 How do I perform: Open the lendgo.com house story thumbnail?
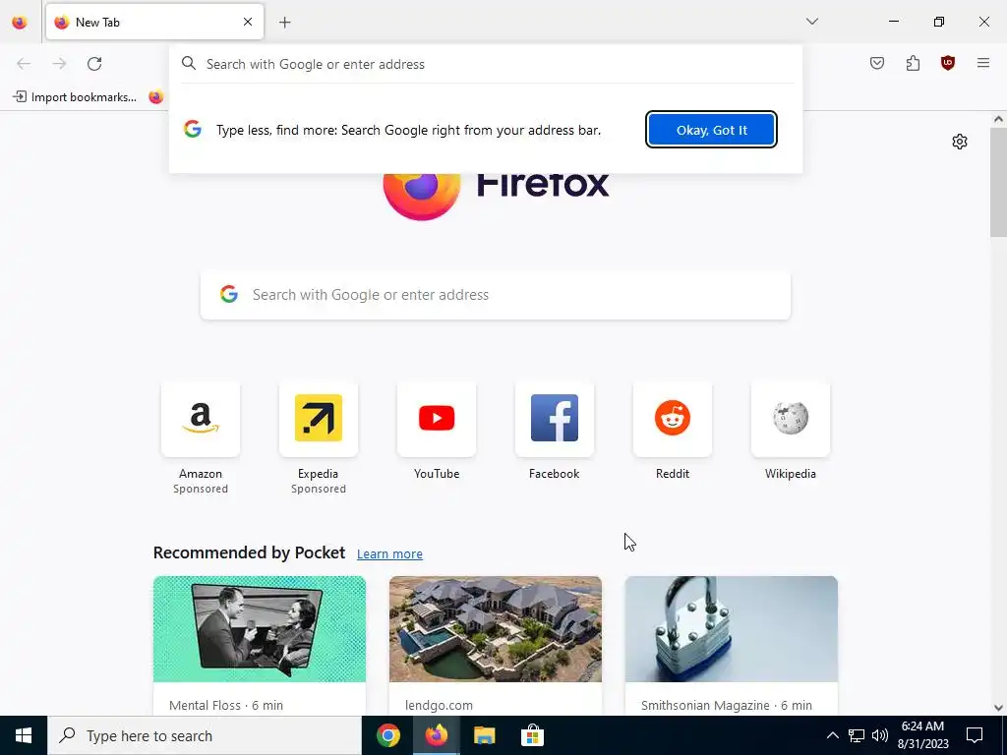(496, 629)
